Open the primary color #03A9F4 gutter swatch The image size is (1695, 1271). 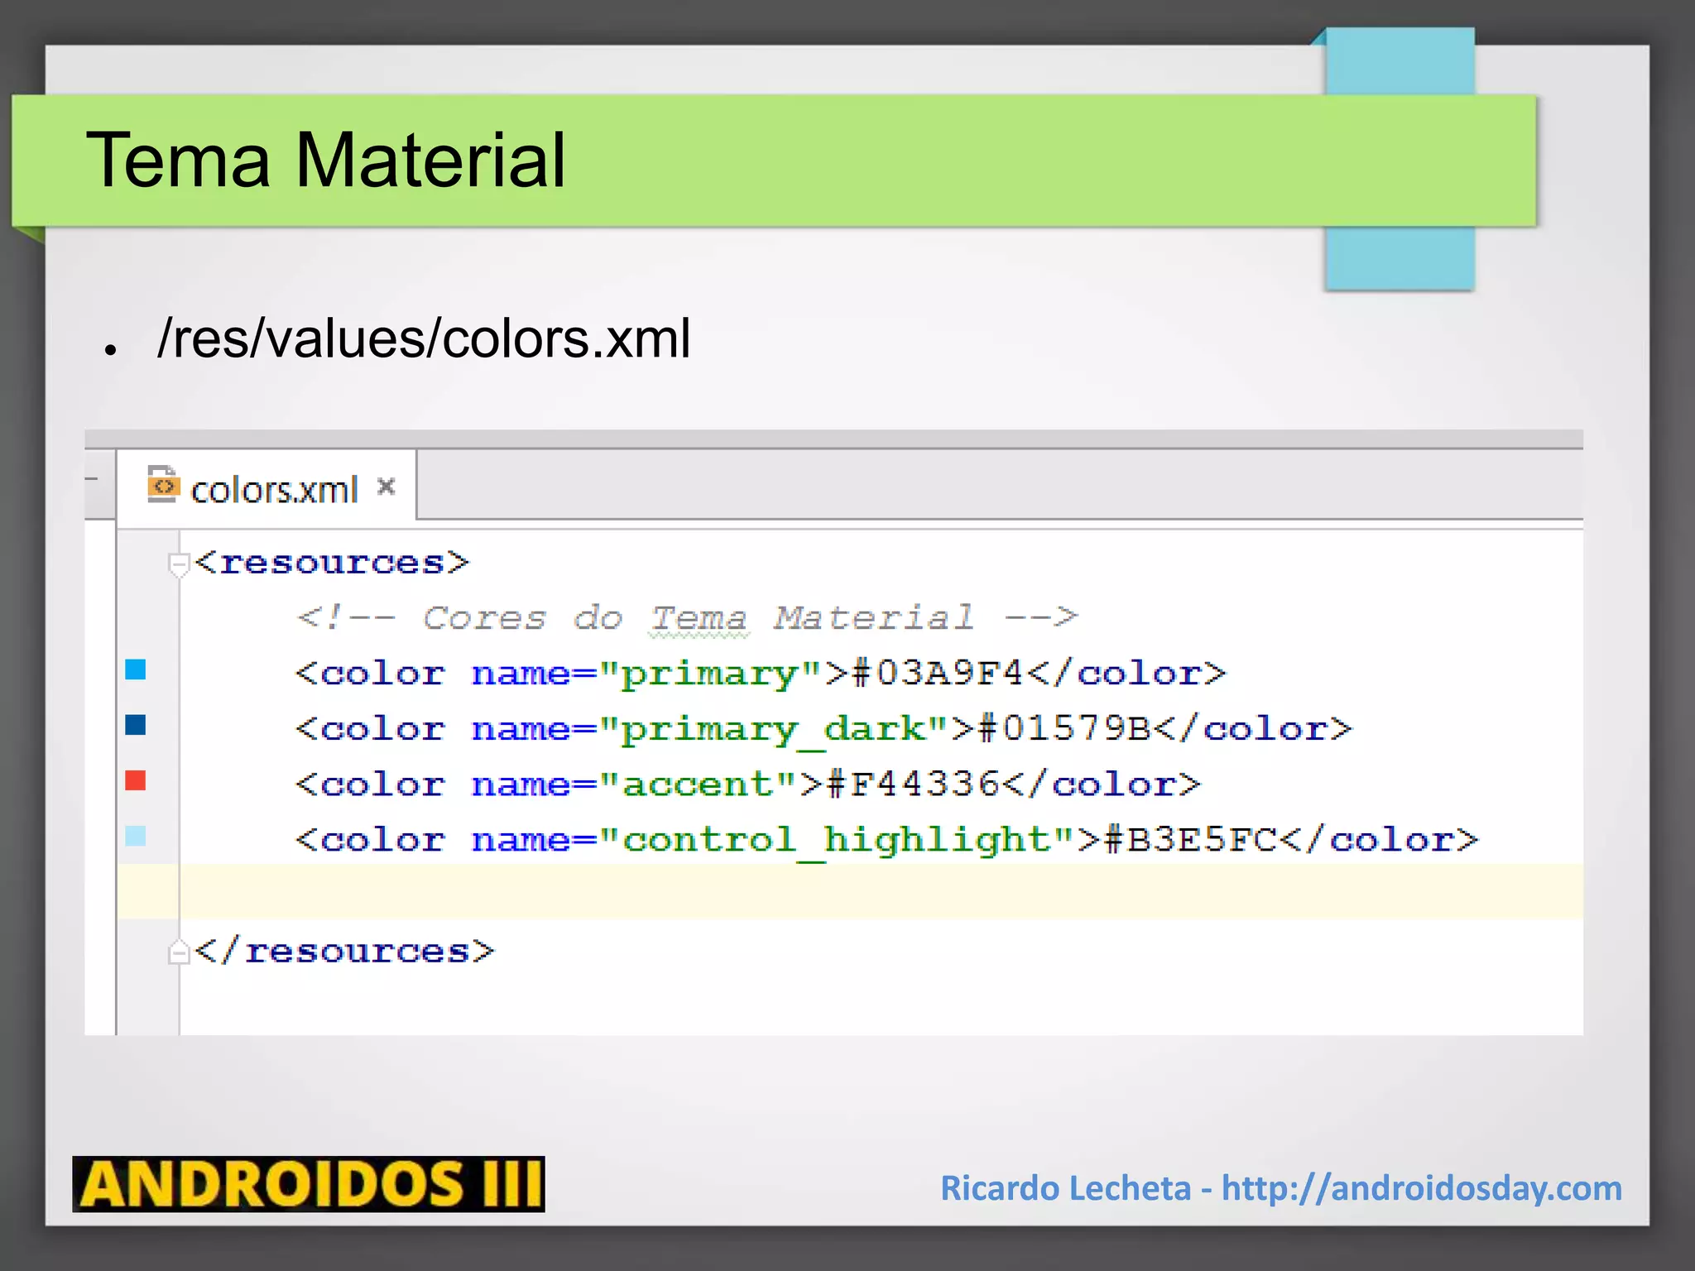(136, 669)
